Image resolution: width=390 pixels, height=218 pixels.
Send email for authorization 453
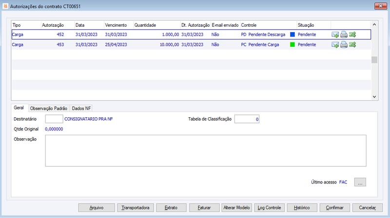[x=335, y=45]
